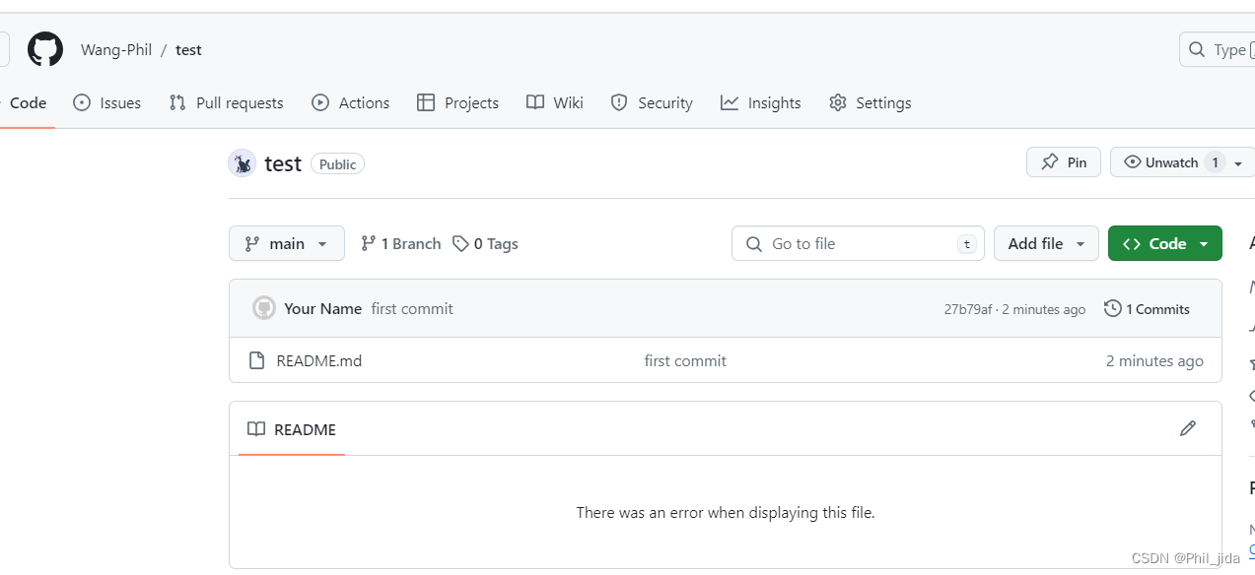
Task: Click the Go to file search field
Action: point(858,243)
